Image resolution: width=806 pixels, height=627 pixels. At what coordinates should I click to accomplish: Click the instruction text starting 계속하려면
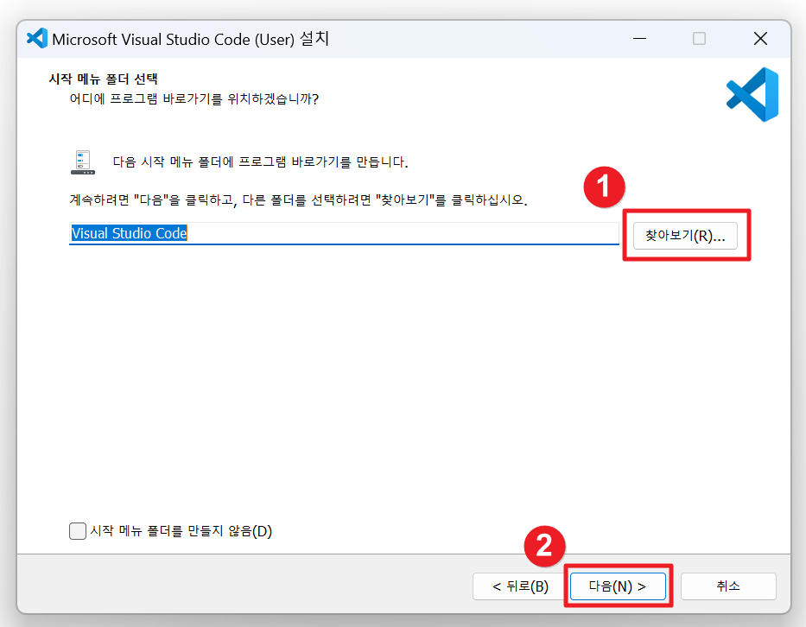coord(299,199)
